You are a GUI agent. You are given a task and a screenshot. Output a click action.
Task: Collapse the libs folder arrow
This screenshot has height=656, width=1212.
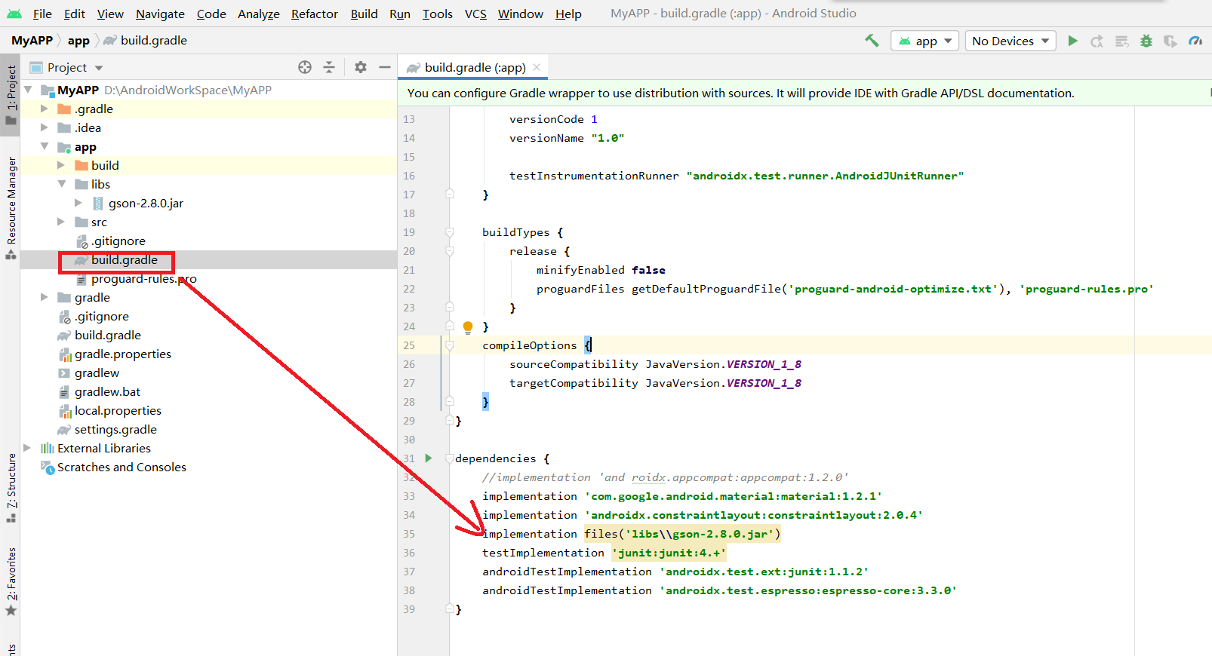pyautogui.click(x=61, y=184)
